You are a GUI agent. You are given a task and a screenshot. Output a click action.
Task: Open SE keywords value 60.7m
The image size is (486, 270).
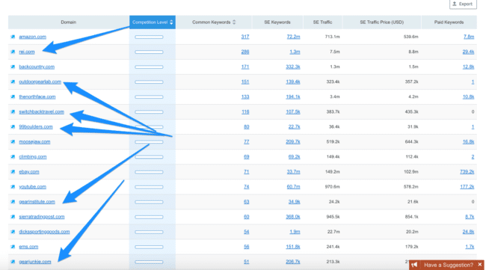coord(293,187)
